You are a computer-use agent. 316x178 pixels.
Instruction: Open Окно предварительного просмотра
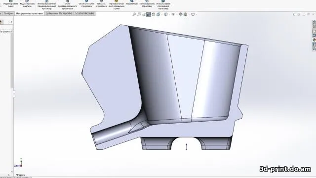coord(68,5)
